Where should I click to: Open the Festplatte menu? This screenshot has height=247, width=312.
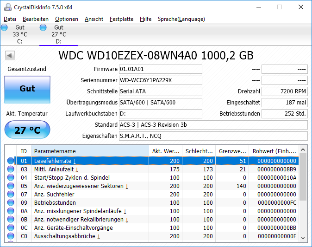[121, 19]
